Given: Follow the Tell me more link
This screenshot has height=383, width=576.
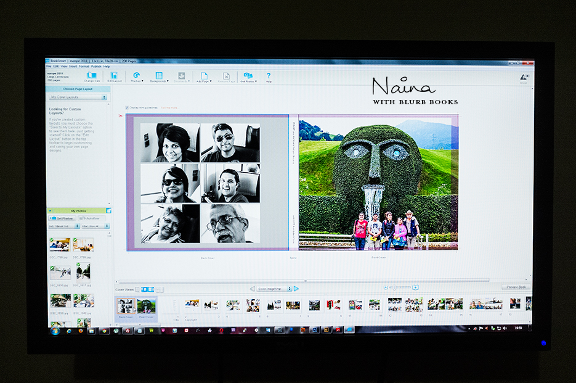Looking at the screenshot, I should point(169,108).
